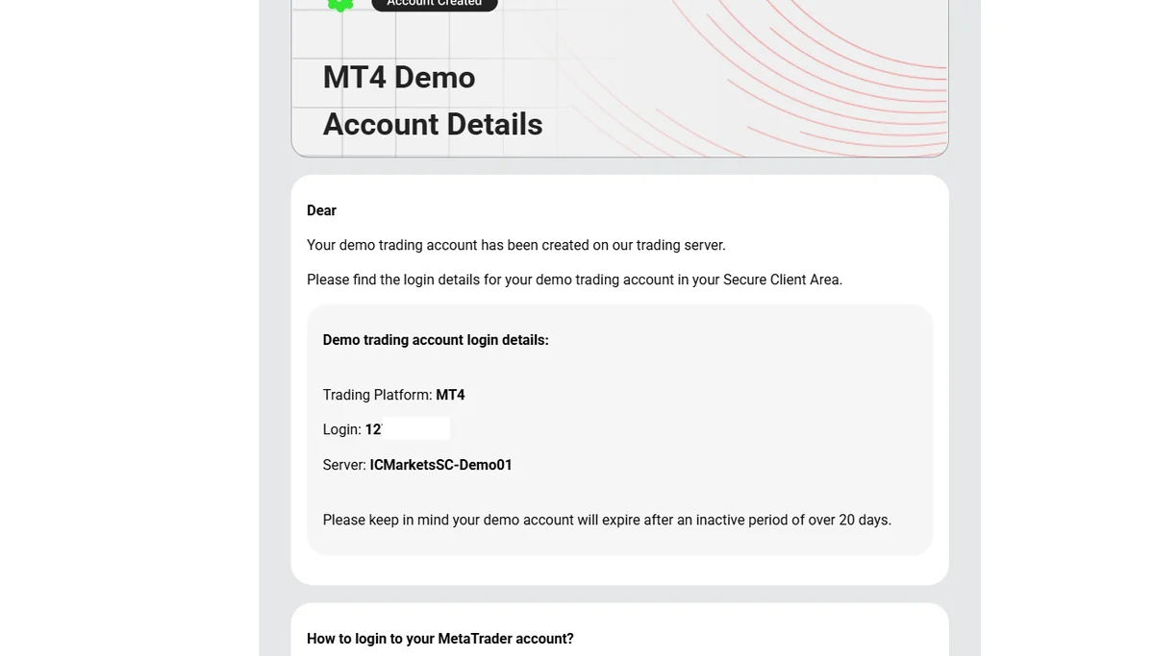Click the Trading Platform: MT4 line
Viewport: 1154px width, 656px height.
click(x=394, y=395)
